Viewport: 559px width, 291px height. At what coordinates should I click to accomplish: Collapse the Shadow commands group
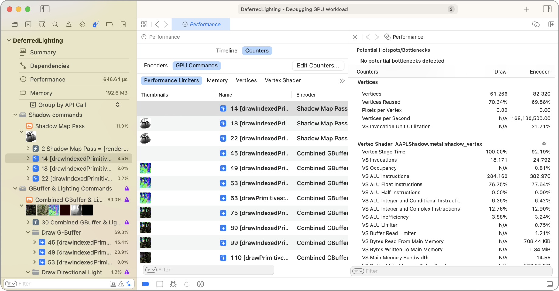pyautogui.click(x=15, y=115)
